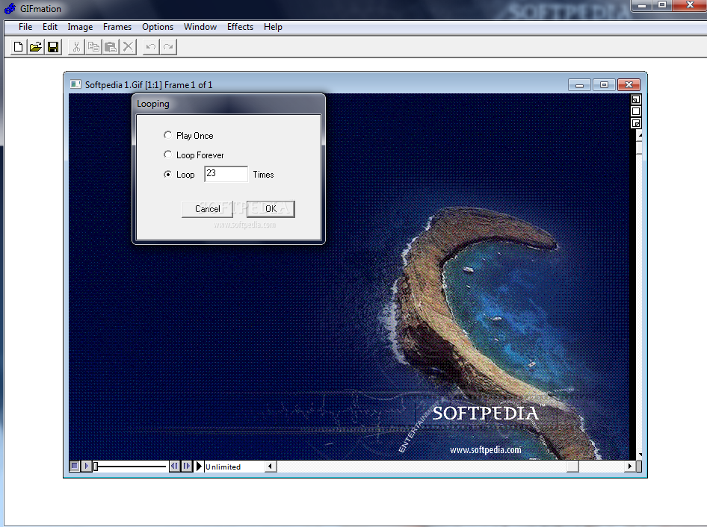Click the GIFmation app icon in title bar

point(10,8)
